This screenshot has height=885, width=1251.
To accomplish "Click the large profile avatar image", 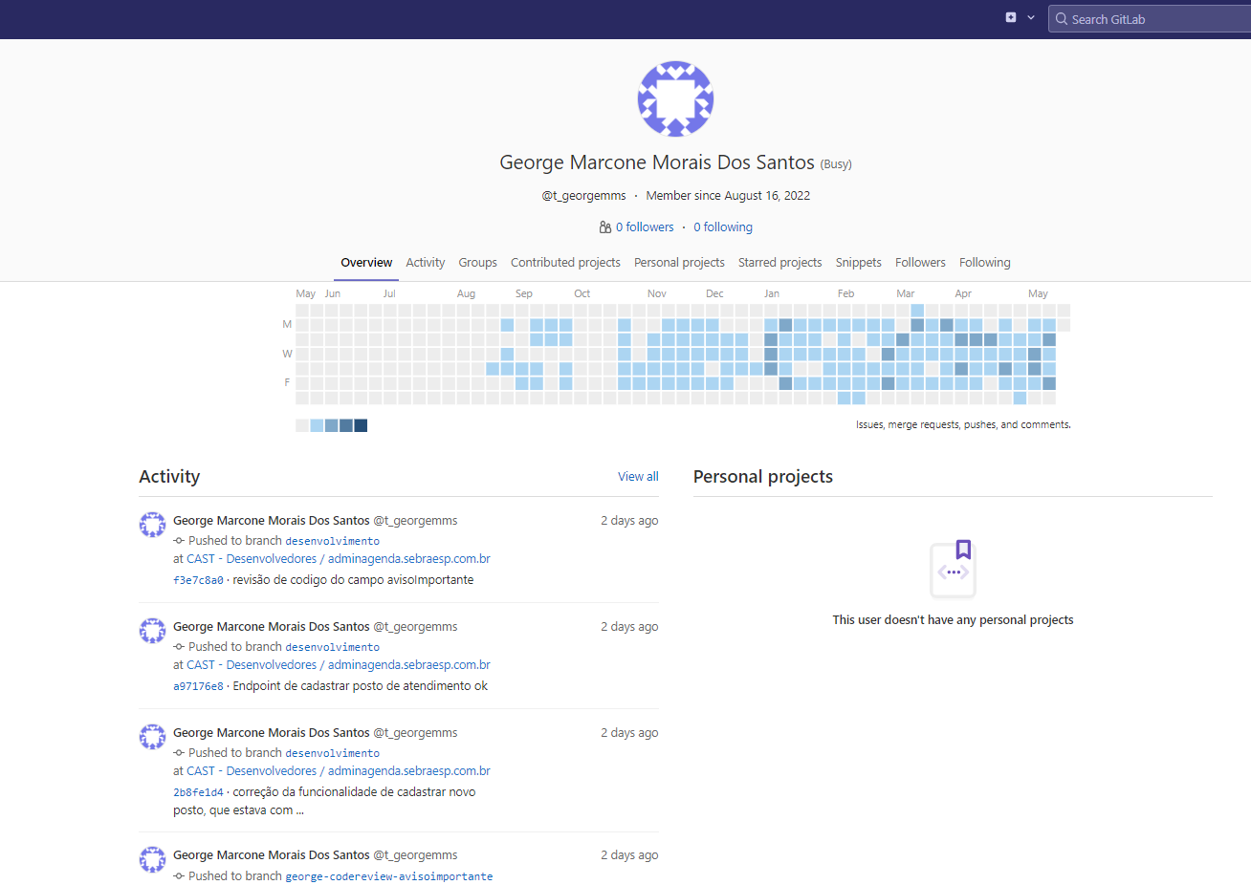I will tap(675, 98).
